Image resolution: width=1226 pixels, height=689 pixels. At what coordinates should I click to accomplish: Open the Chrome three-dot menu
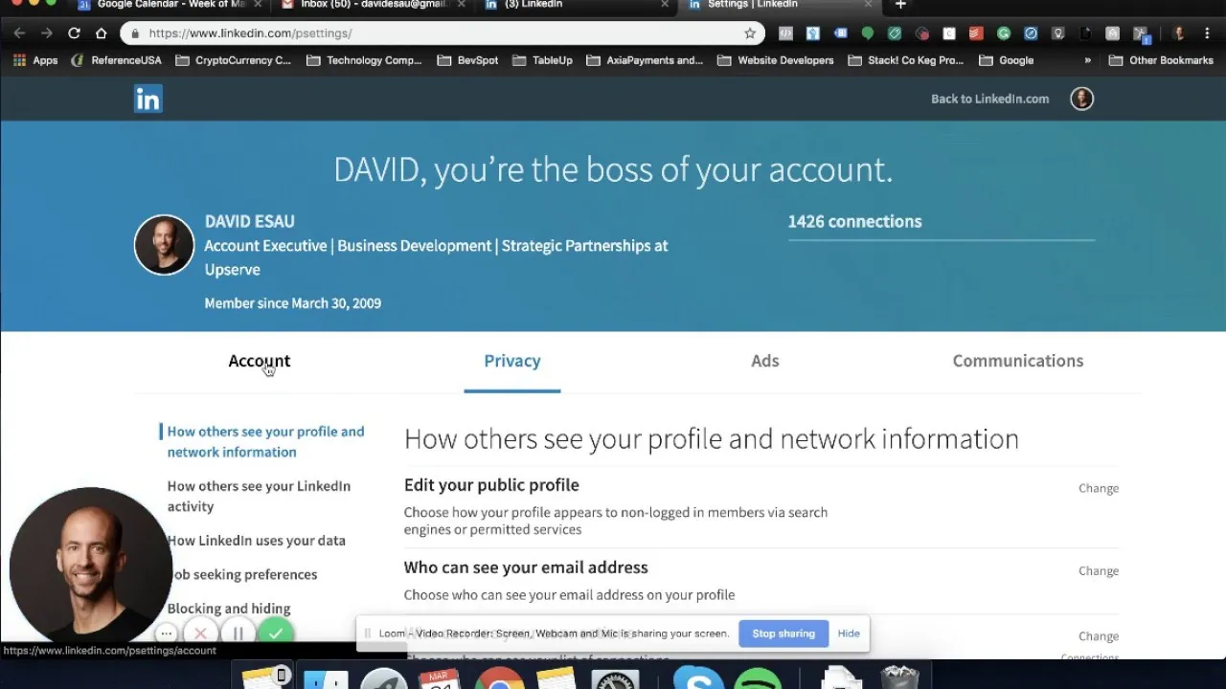1208,33
